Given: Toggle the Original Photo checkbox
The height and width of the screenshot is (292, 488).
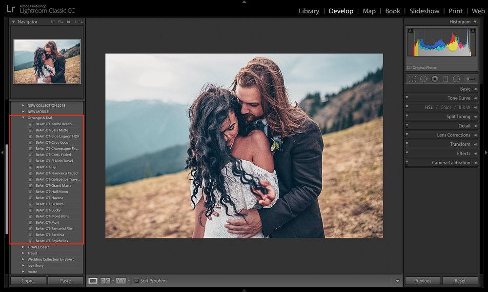Looking at the screenshot, I should point(409,67).
